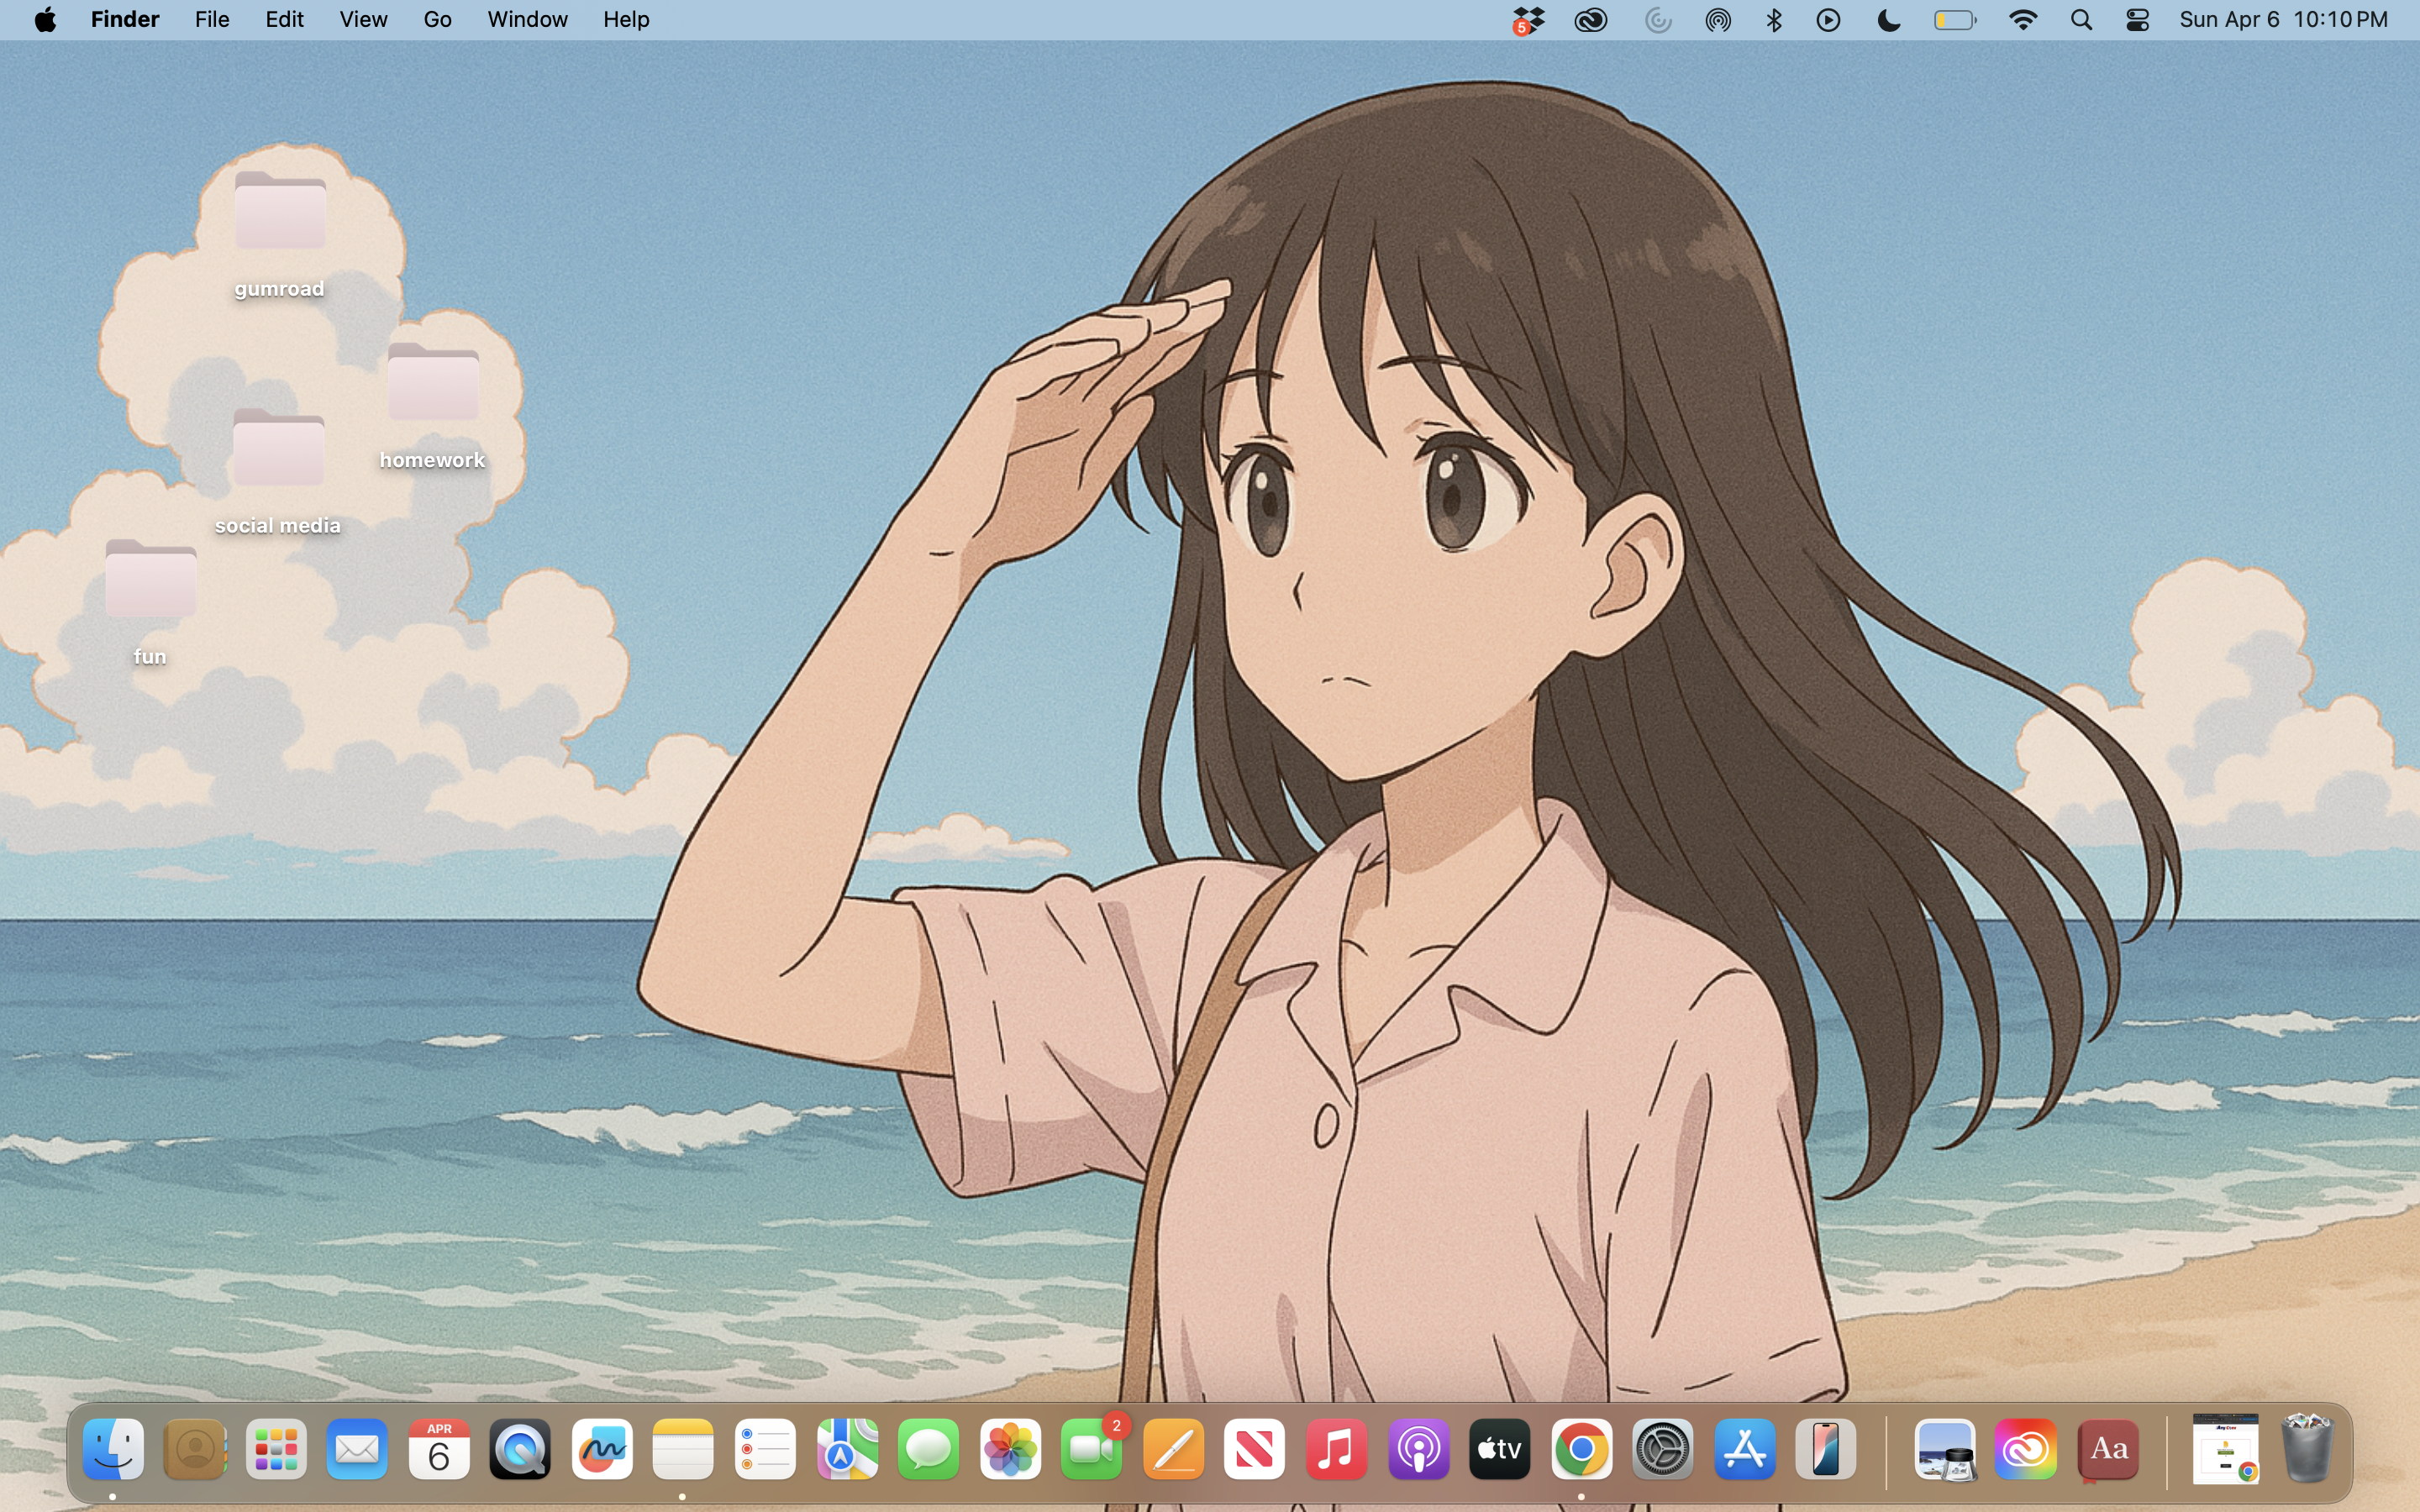Open Wi-Fi menu in menu bar
This screenshot has width=2420, height=1512.
(2024, 20)
